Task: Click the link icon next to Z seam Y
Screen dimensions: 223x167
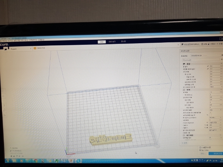Action: (207, 128)
